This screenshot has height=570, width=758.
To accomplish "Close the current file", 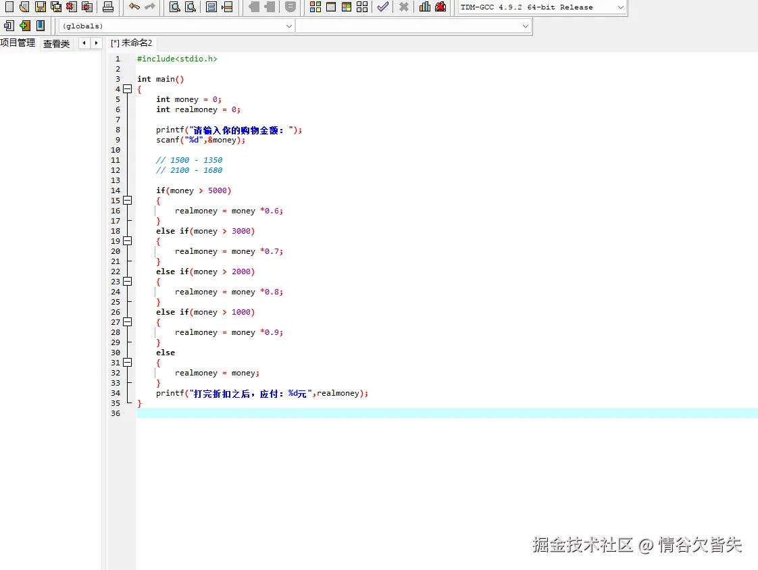I will 72,7.
